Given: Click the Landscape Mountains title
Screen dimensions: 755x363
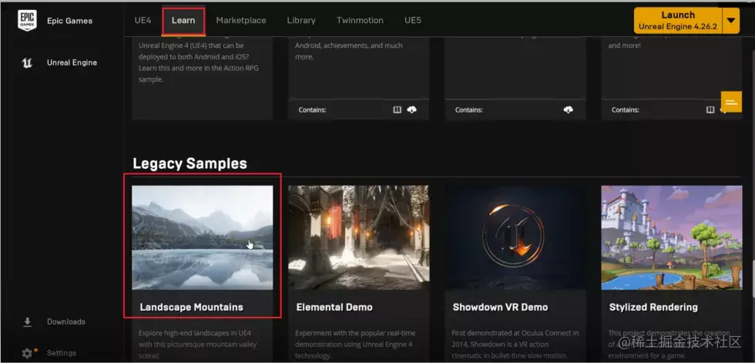Looking at the screenshot, I should [x=192, y=308].
